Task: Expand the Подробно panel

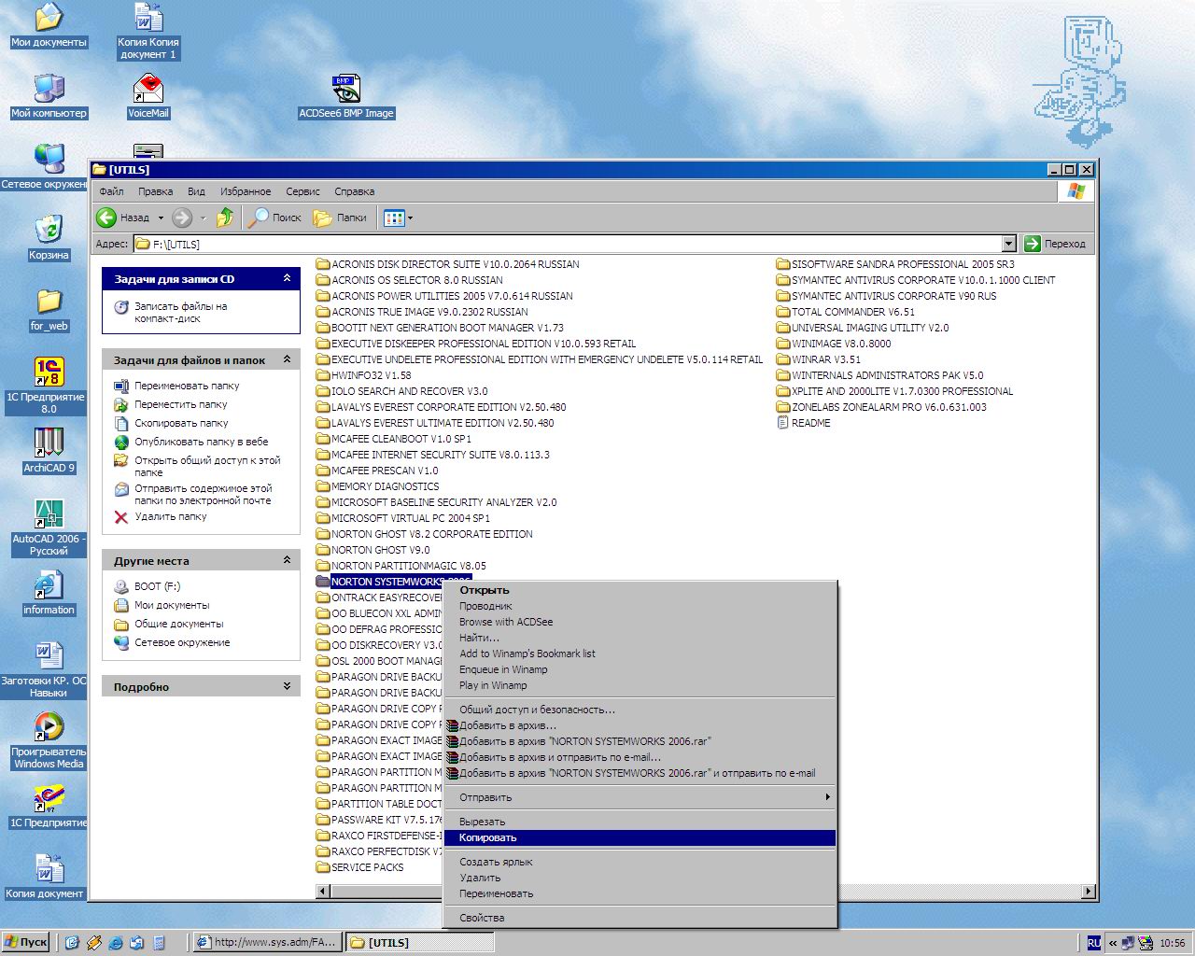Action: 287,686
